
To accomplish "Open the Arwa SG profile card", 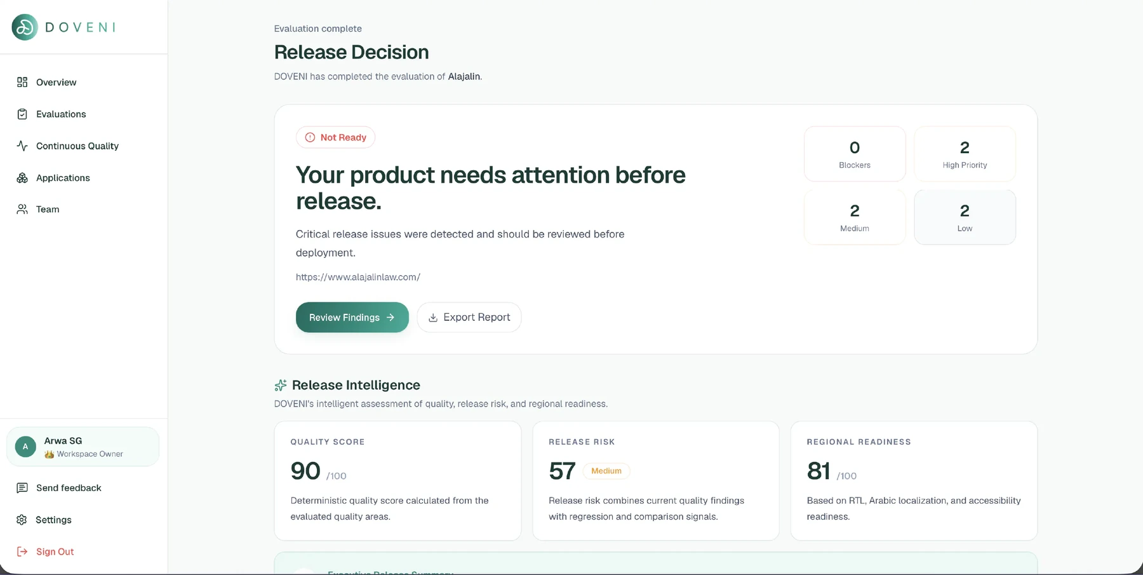I will [x=83, y=447].
